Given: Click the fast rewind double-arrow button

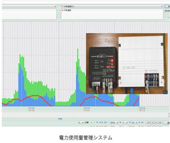Looking at the screenshot, I should click(148, 123).
